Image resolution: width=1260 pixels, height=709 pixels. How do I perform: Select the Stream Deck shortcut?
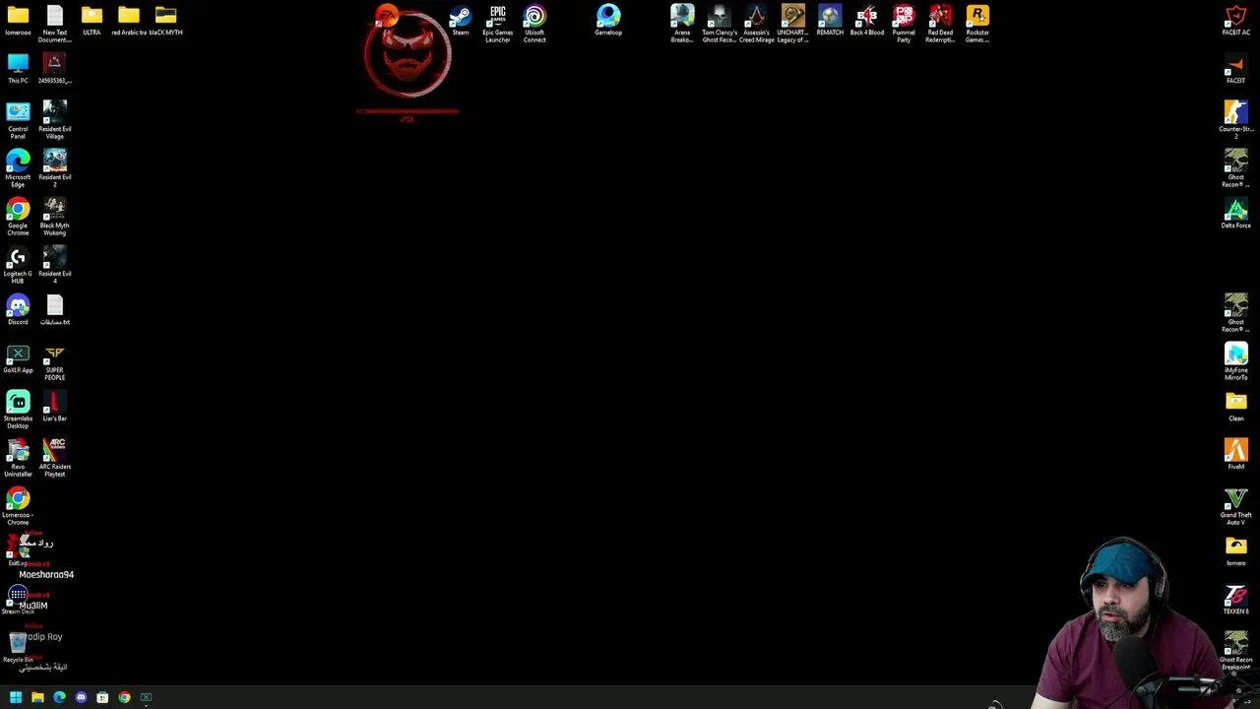pos(18,600)
